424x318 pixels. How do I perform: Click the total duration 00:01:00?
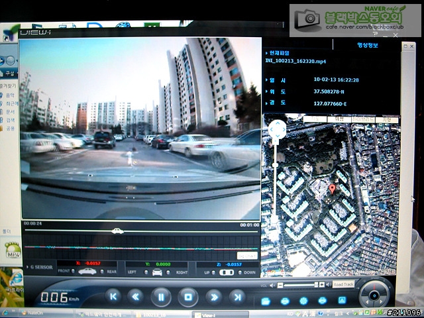tap(250, 225)
